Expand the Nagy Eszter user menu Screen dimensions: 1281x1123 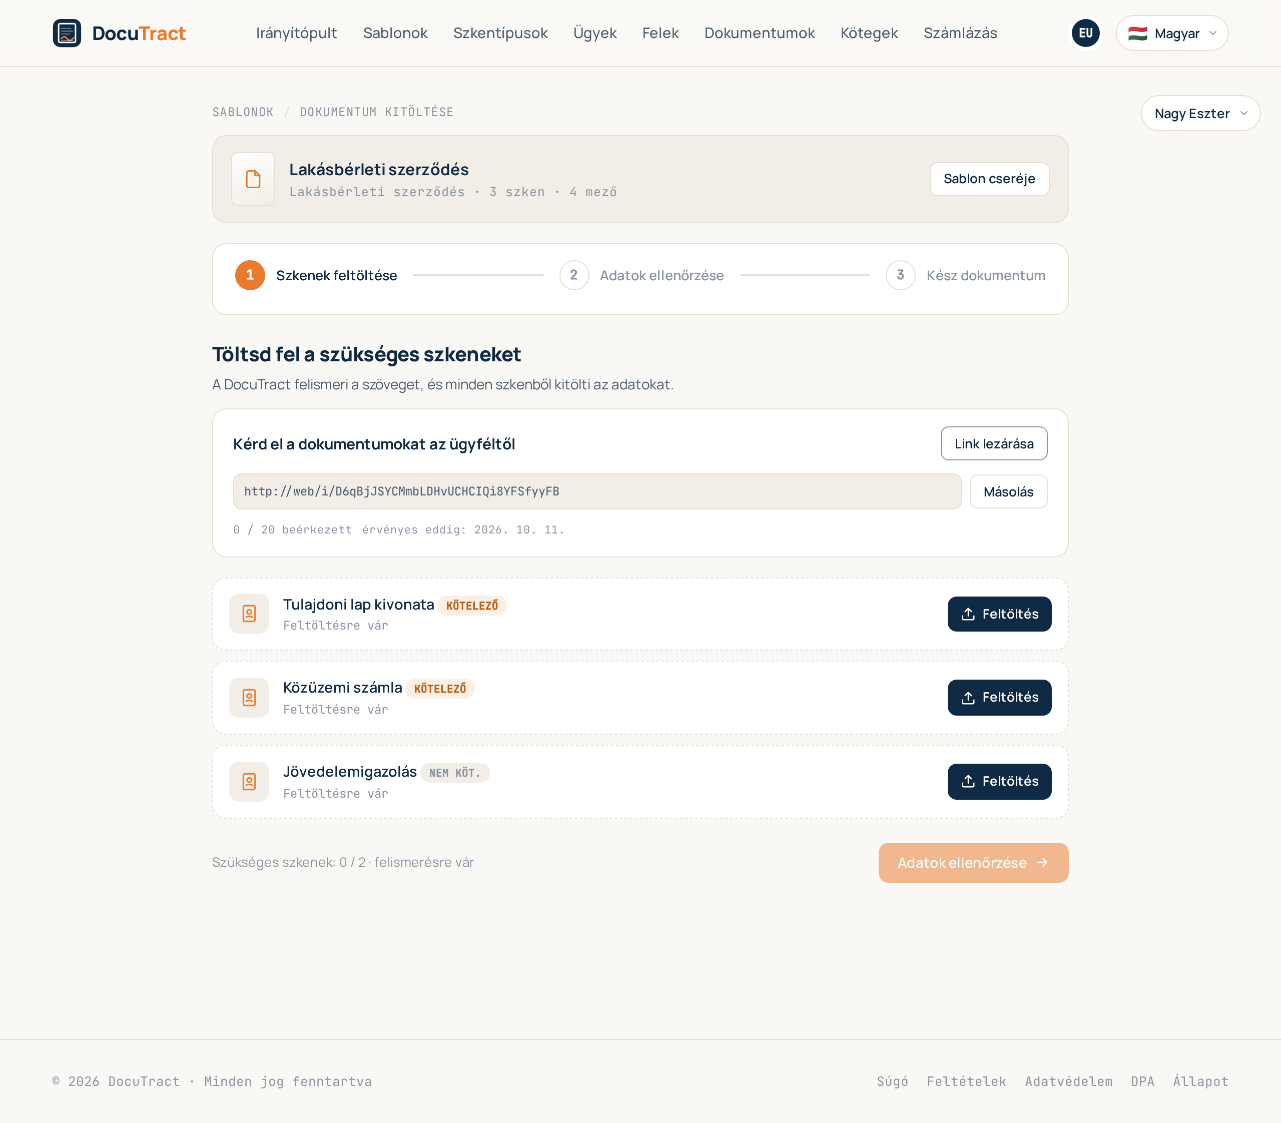point(1200,114)
